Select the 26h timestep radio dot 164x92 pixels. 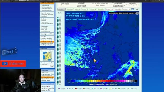tap(58, 51)
